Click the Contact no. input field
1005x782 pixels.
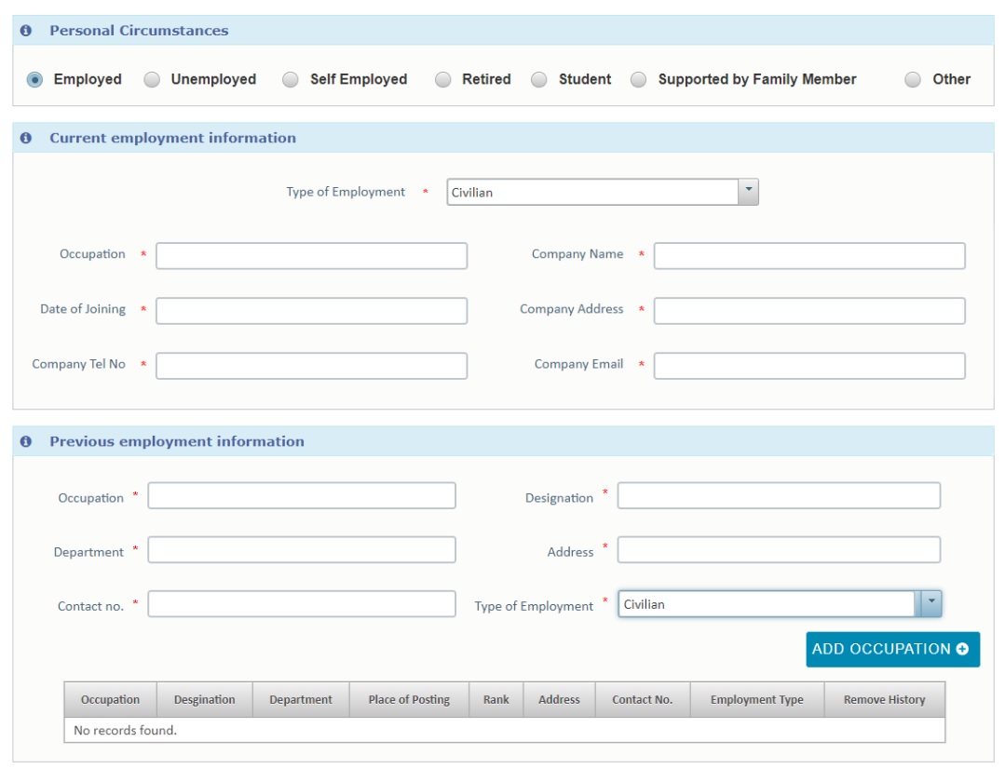point(302,604)
